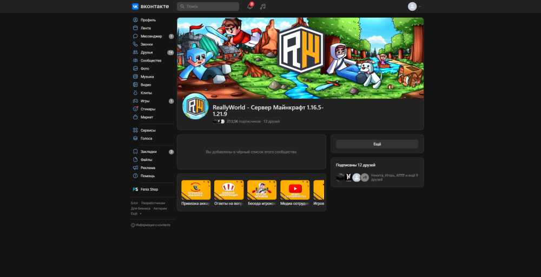Open the Для бизнеса footer link
The width and height of the screenshot is (541, 277).
tap(141, 208)
